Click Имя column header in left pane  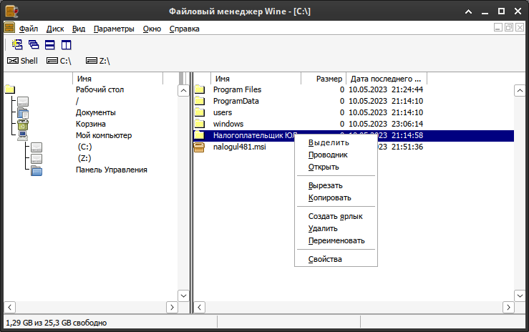pos(117,79)
